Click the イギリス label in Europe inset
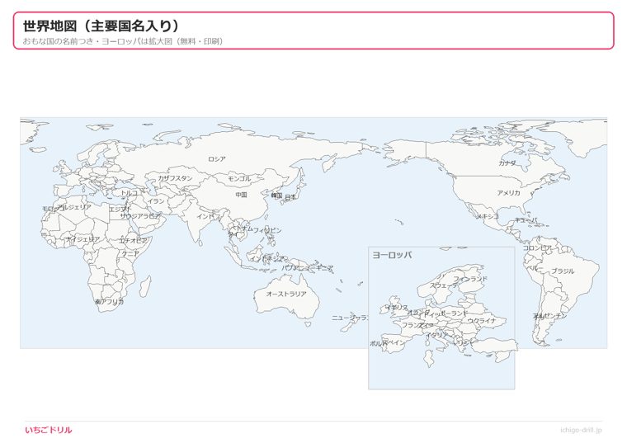Image resolution: width=627 pixels, height=443 pixels. (397, 308)
